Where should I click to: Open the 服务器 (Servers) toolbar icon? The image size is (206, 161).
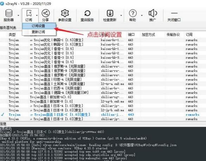[x=9, y=15]
